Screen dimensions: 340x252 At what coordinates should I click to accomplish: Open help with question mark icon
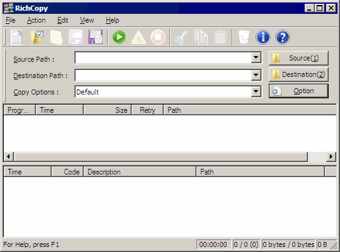click(x=283, y=37)
